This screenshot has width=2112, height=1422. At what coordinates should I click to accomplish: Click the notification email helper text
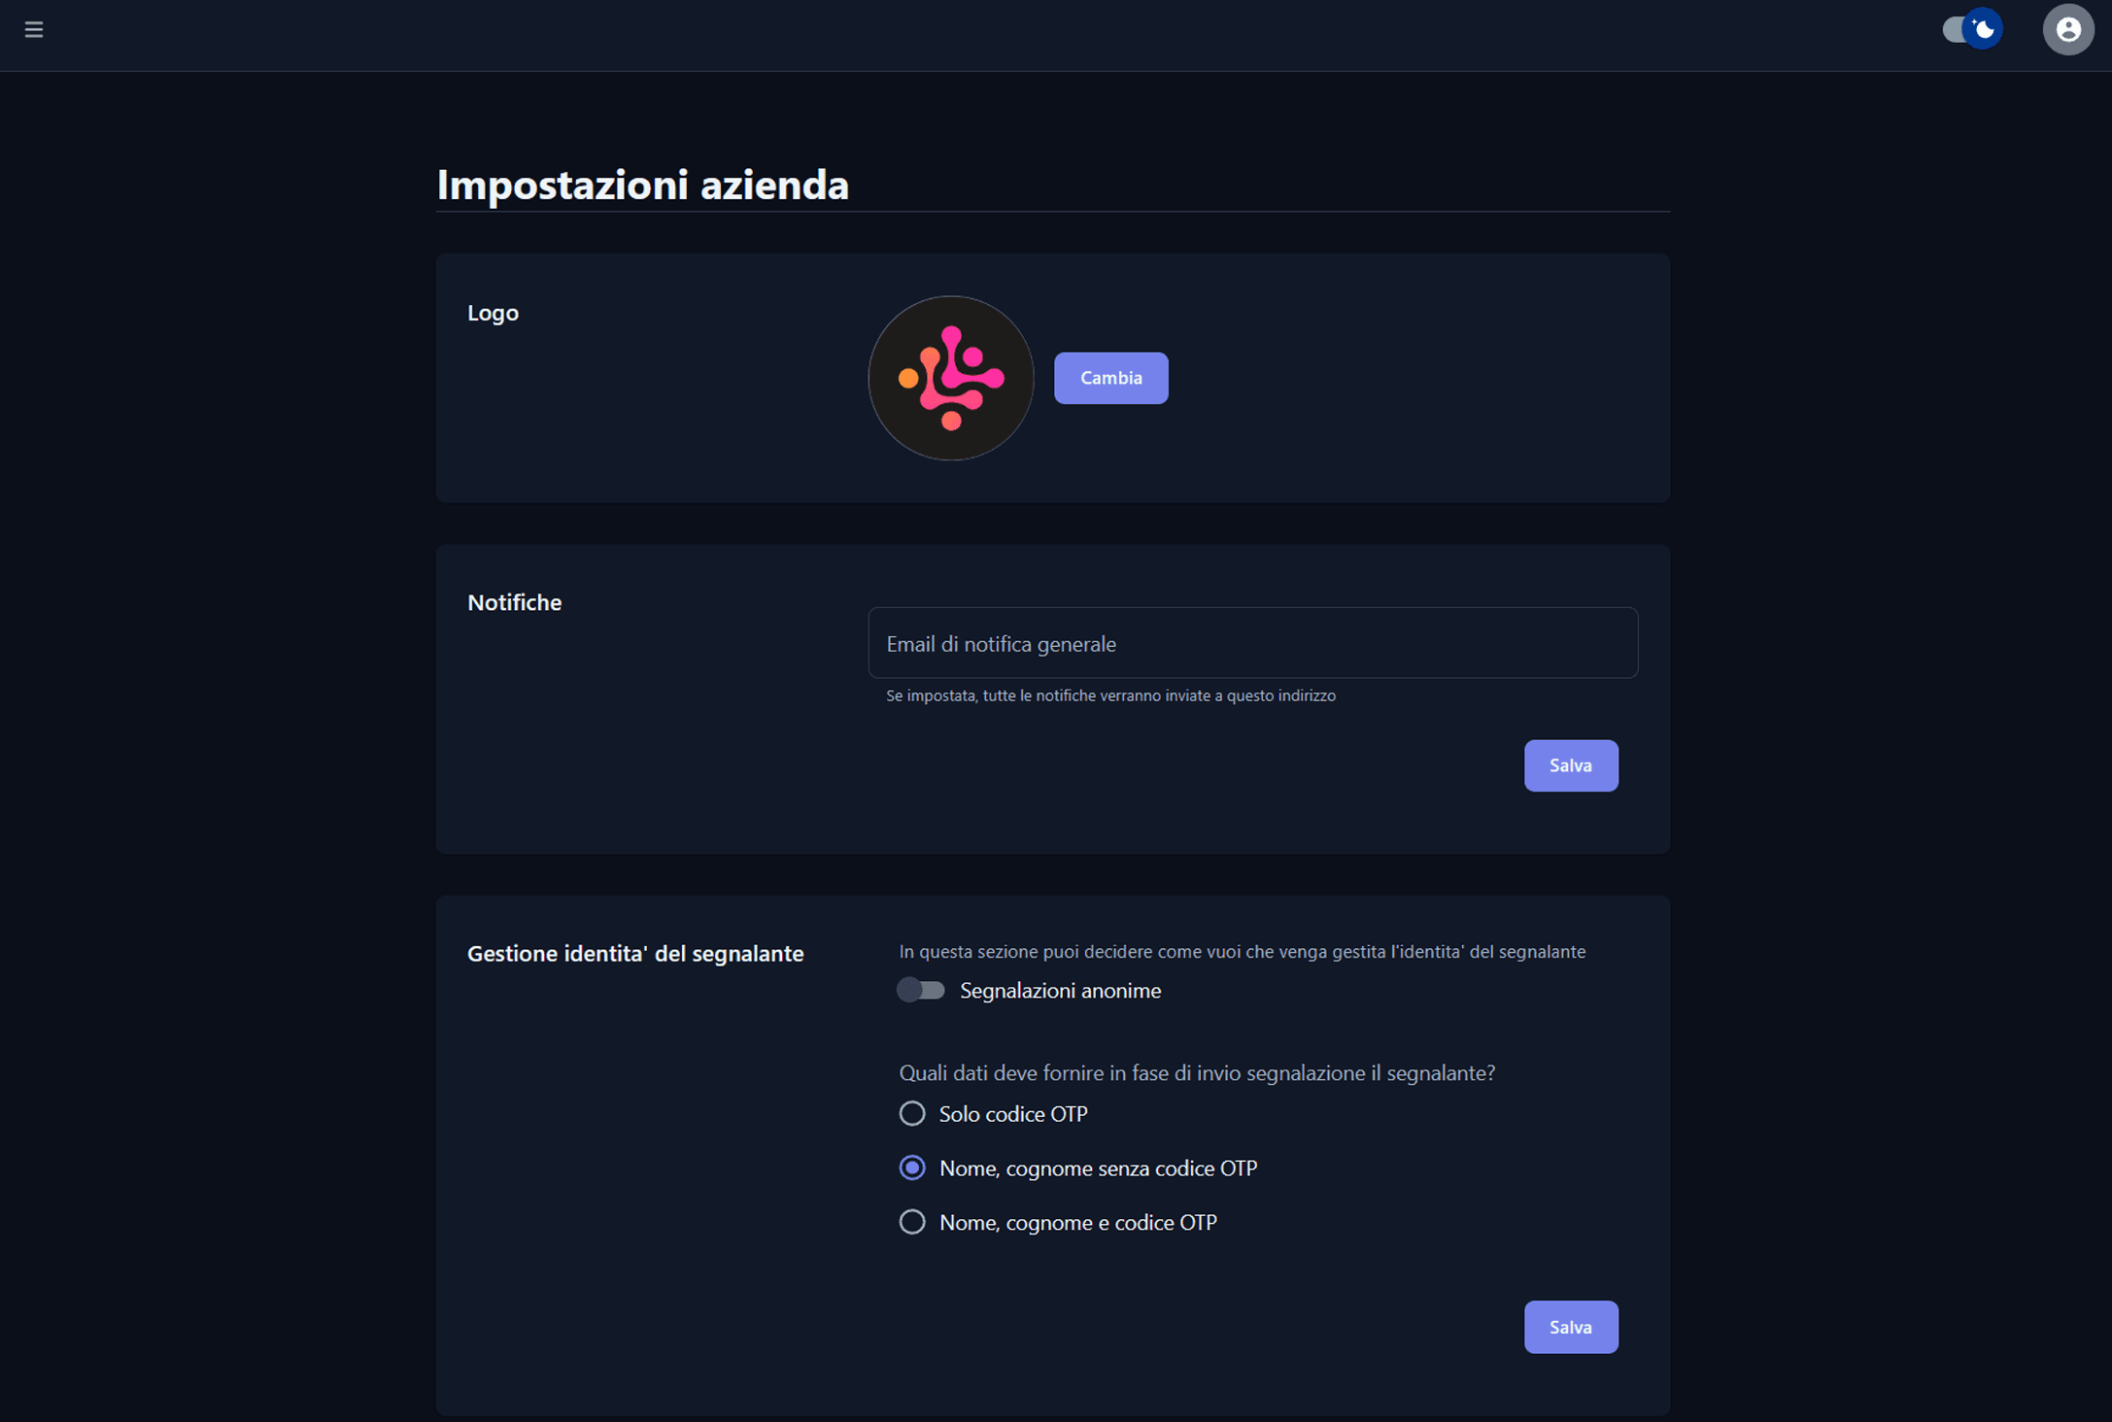(x=1110, y=695)
